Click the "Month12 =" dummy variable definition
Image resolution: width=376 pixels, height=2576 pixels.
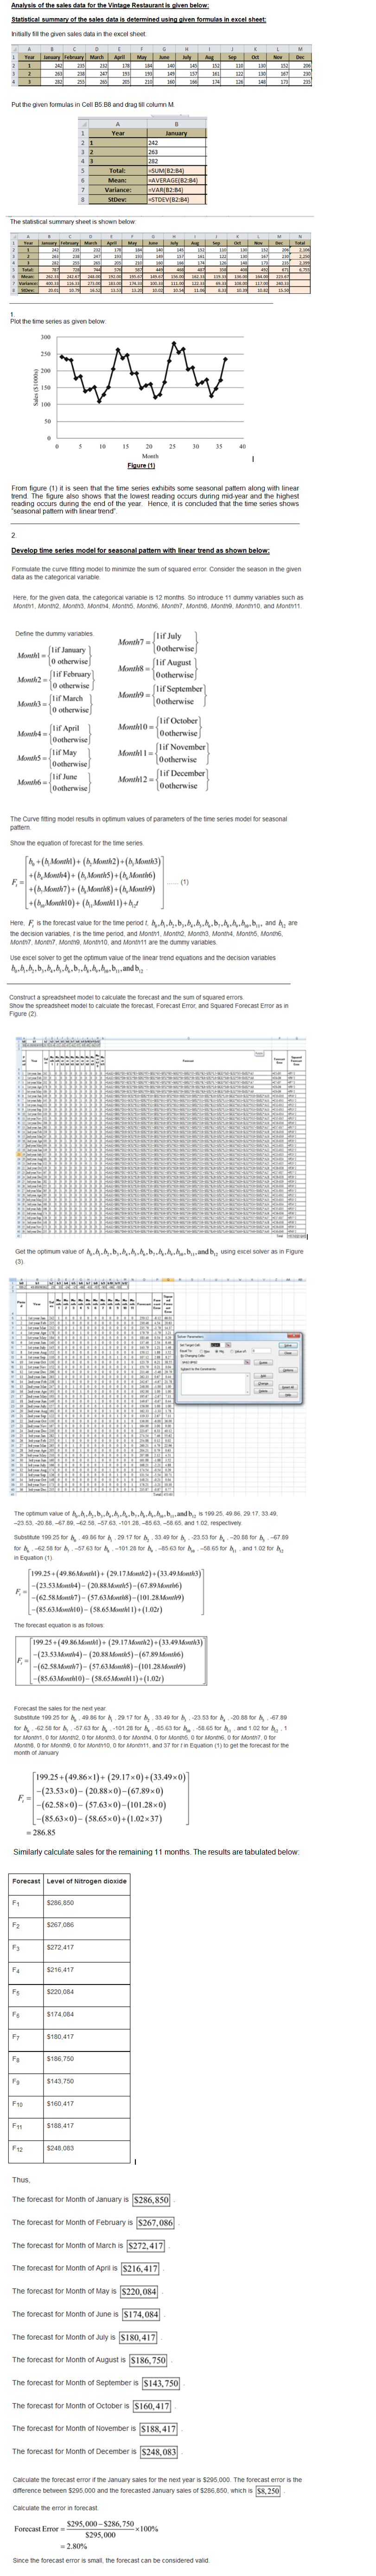click(163, 779)
